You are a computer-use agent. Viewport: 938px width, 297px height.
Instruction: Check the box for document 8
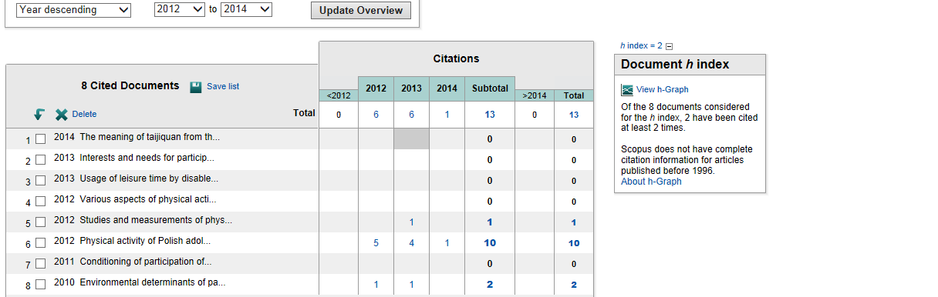[41, 285]
